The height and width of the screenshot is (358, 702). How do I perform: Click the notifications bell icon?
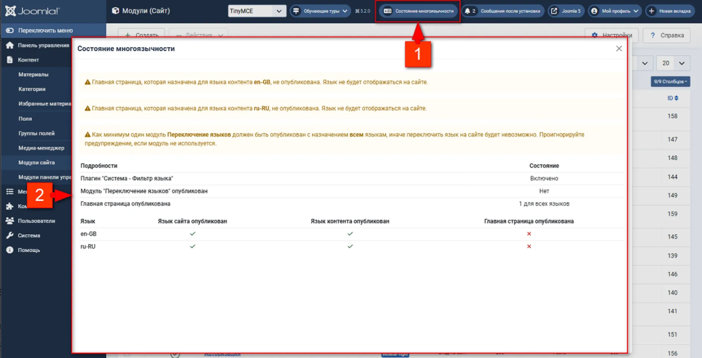[x=468, y=11]
